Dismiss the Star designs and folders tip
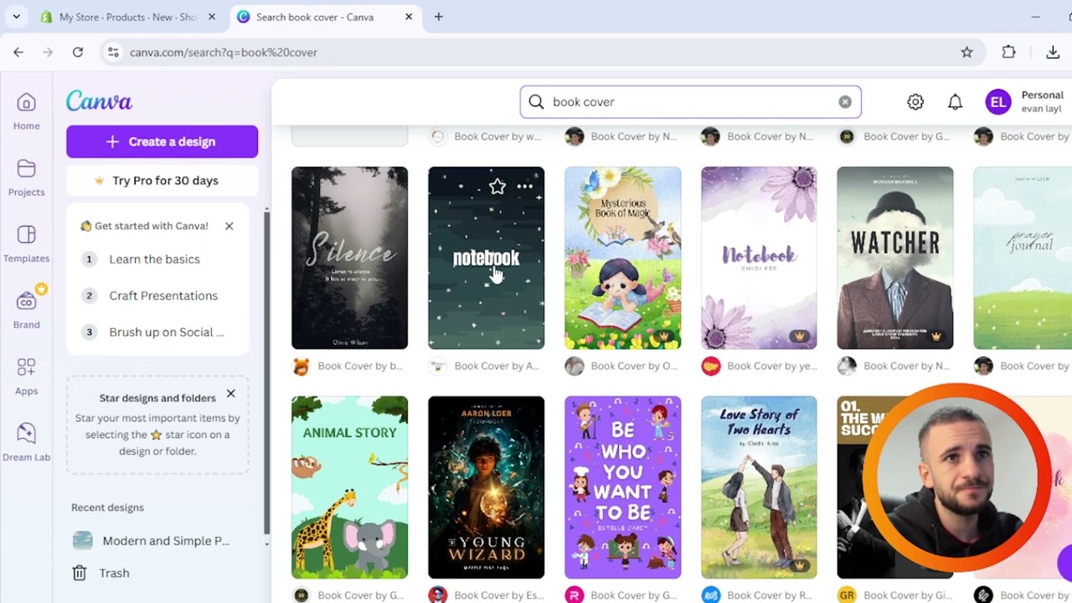The image size is (1072, 603). (230, 394)
